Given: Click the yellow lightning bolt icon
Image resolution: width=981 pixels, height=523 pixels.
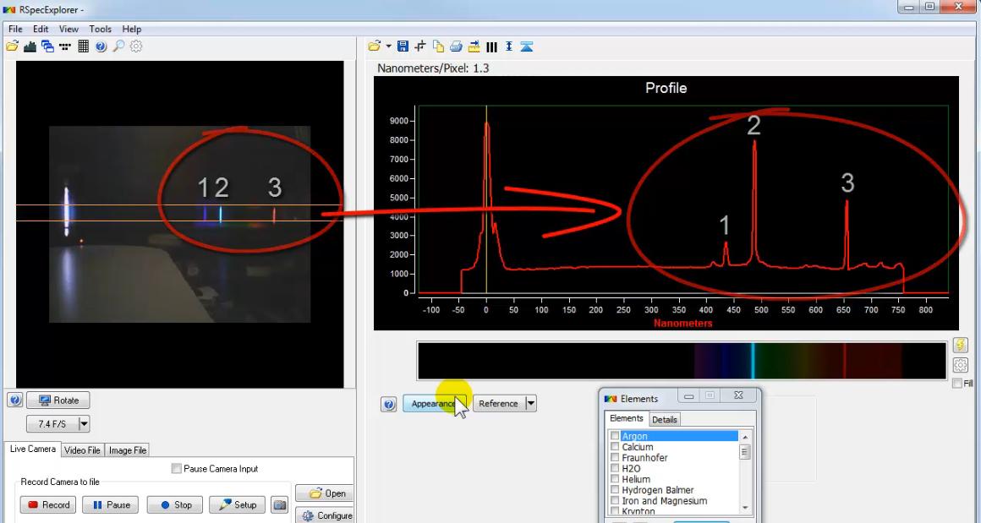Looking at the screenshot, I should pyautogui.click(x=960, y=345).
